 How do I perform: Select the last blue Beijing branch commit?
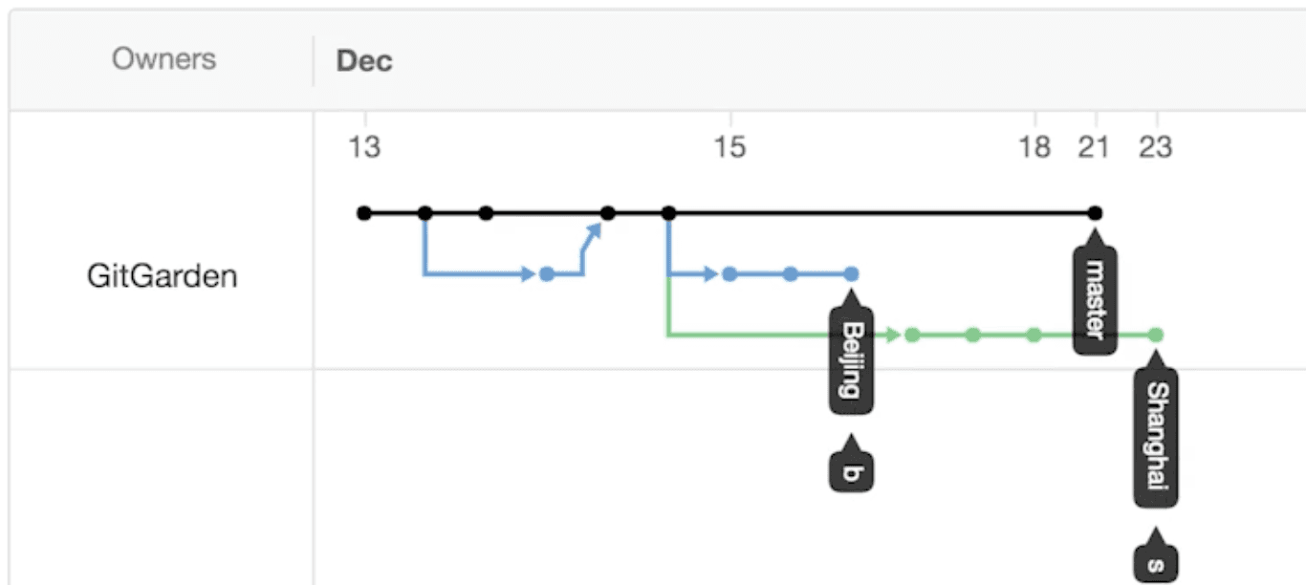coord(852,274)
